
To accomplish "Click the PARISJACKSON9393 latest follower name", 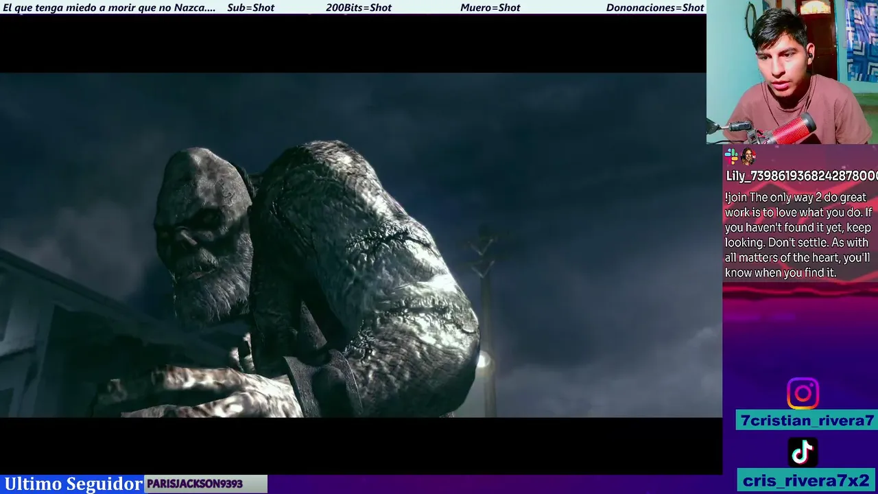I will click(x=195, y=484).
